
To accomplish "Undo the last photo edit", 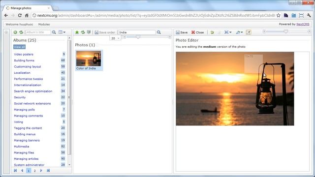I will pos(212,32).
